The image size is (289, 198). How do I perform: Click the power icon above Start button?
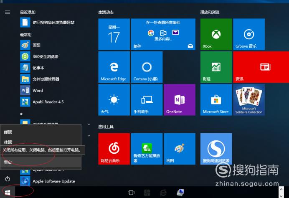tap(8, 179)
